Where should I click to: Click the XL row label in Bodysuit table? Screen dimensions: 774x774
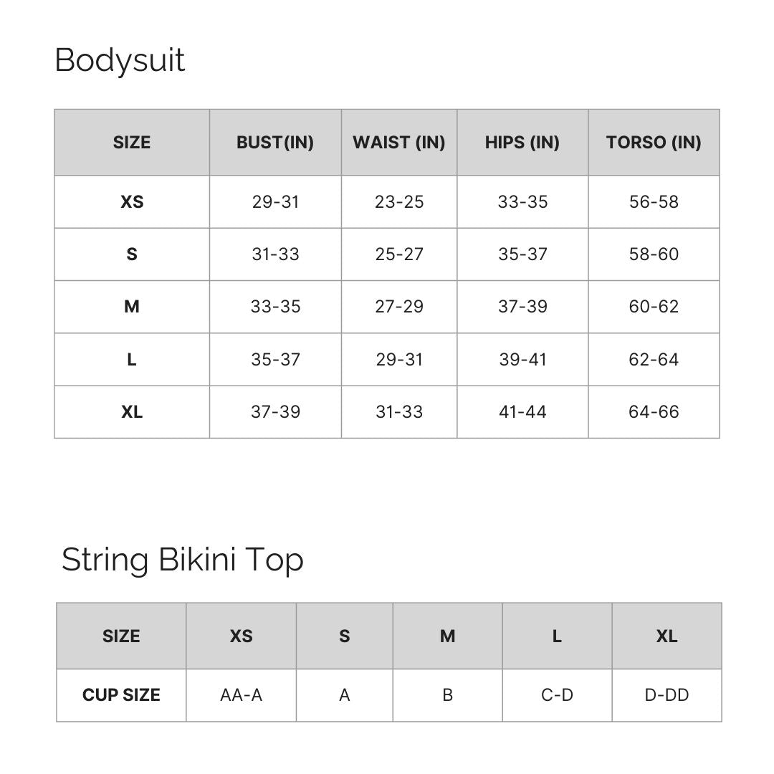132,411
